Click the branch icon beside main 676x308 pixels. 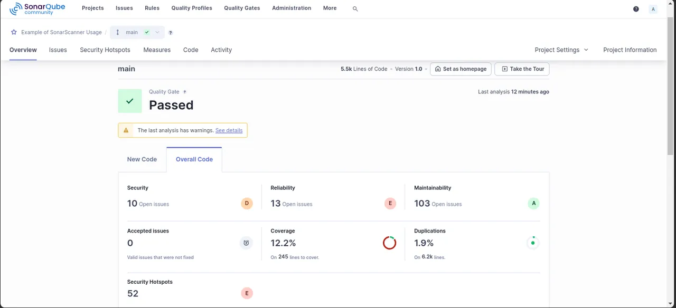point(118,32)
